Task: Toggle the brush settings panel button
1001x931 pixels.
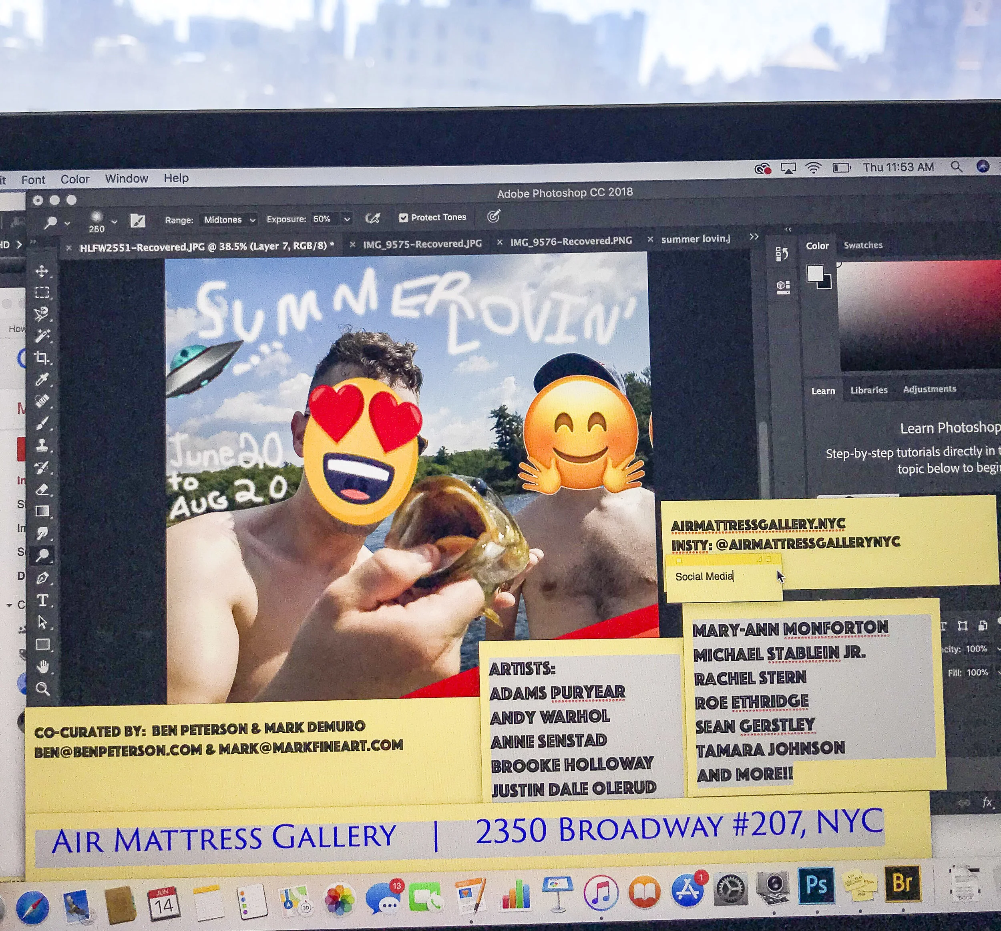Action: coord(137,221)
